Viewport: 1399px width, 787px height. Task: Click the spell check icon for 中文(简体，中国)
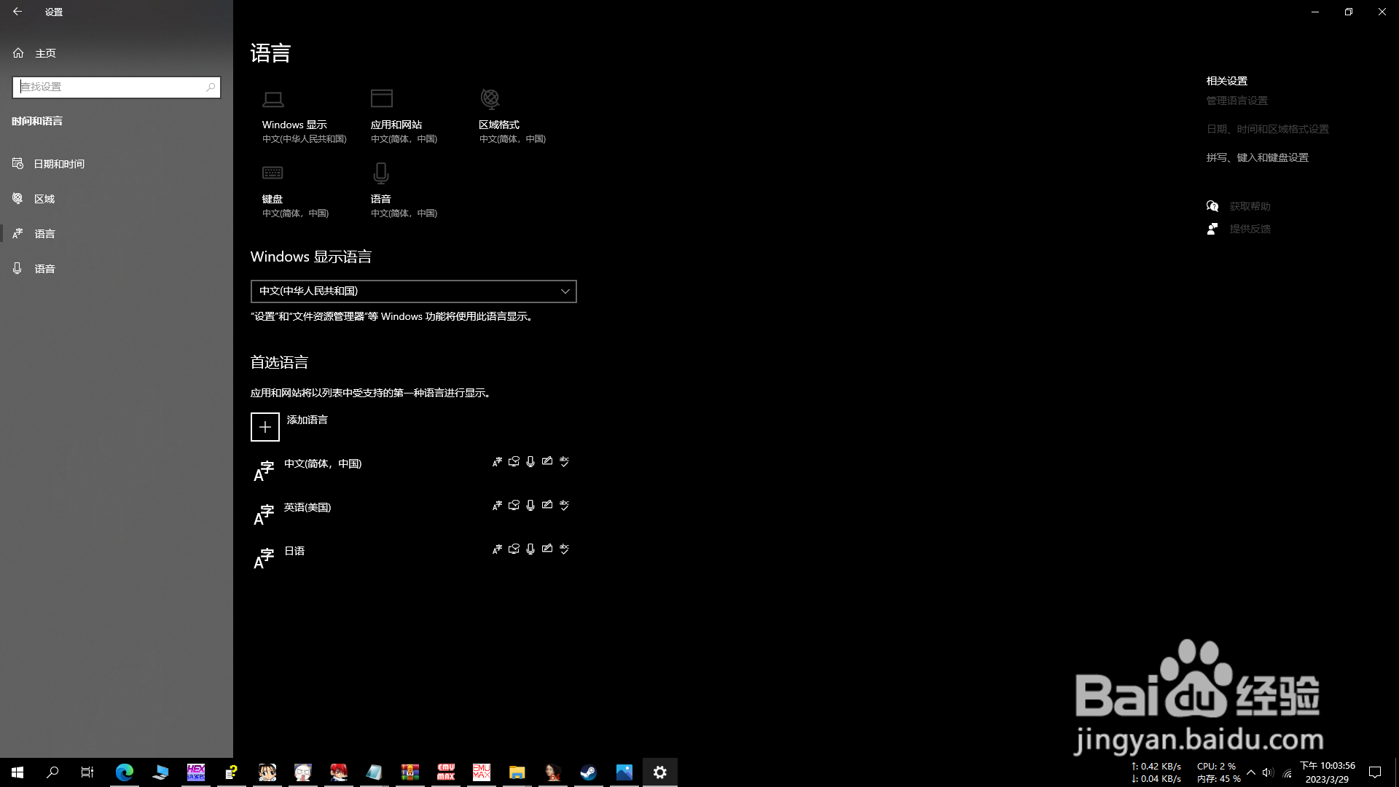coord(565,461)
